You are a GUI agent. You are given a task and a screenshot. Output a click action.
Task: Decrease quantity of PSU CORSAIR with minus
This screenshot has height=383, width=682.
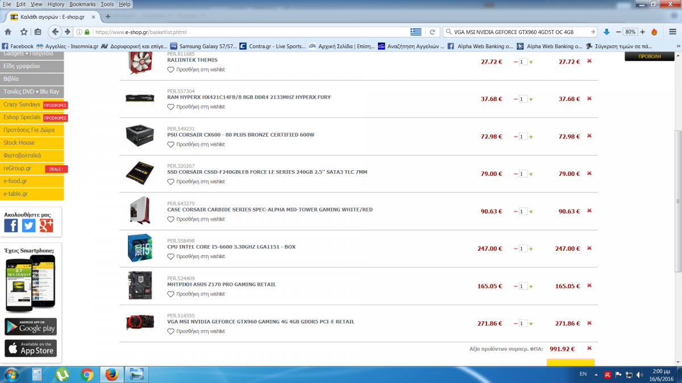tap(515, 136)
